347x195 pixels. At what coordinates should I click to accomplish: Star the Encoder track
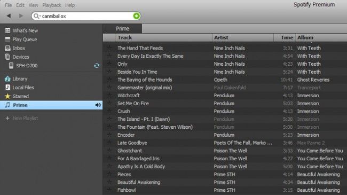point(109,135)
